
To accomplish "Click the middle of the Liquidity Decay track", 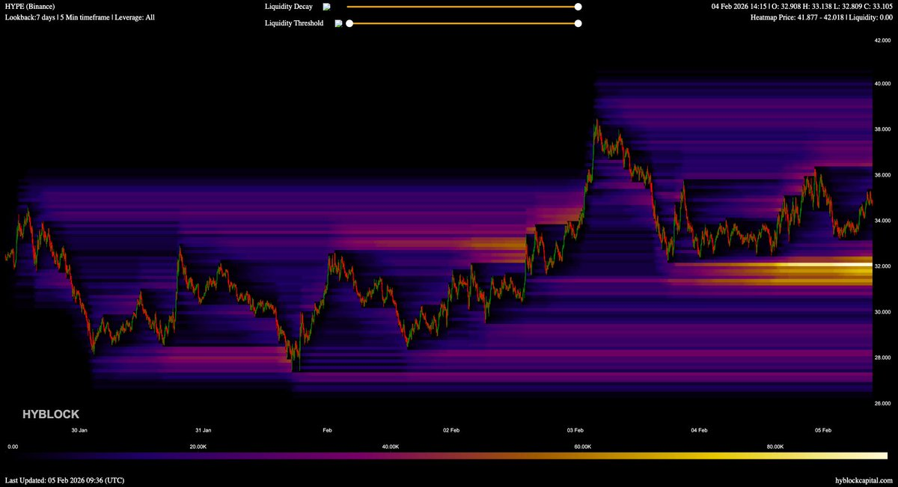I will pyautogui.click(x=462, y=7).
